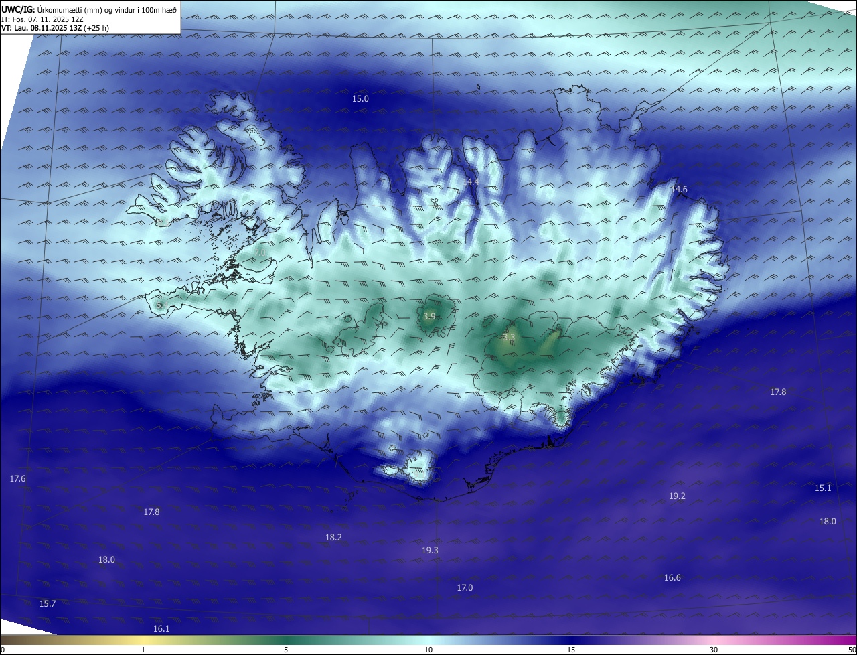
Task: Click the 17.0 value label
Action: pos(465,587)
